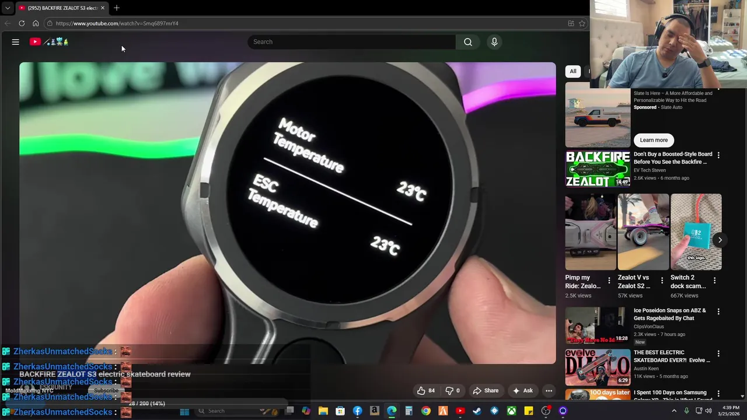Open Microsoft Store from taskbar
Viewport: 747px width, 420px height.
(x=340, y=411)
